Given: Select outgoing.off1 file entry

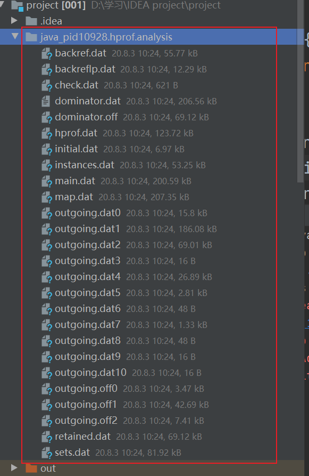Looking at the screenshot, I should point(86,405).
